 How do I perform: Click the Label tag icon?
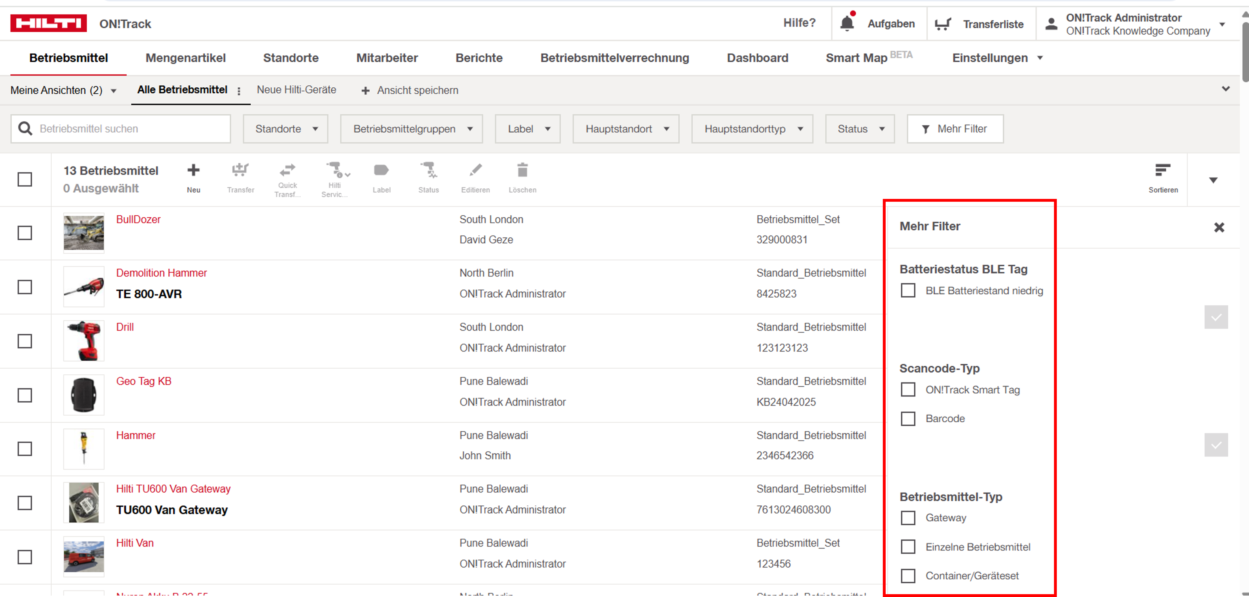point(381,170)
